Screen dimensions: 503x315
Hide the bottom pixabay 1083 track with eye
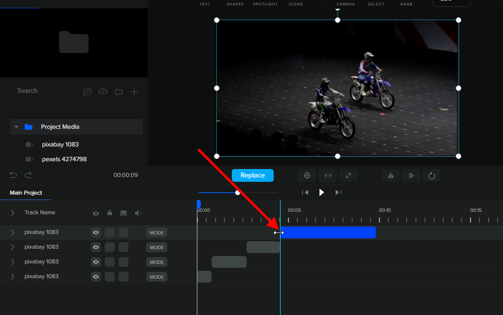[x=96, y=277]
